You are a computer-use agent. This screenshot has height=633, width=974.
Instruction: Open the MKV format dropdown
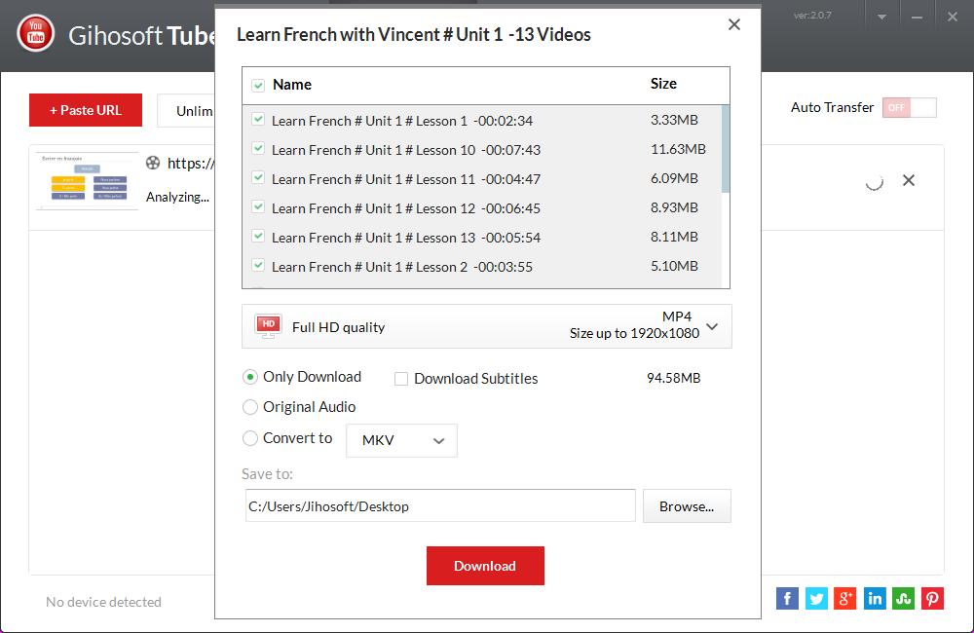tap(401, 440)
